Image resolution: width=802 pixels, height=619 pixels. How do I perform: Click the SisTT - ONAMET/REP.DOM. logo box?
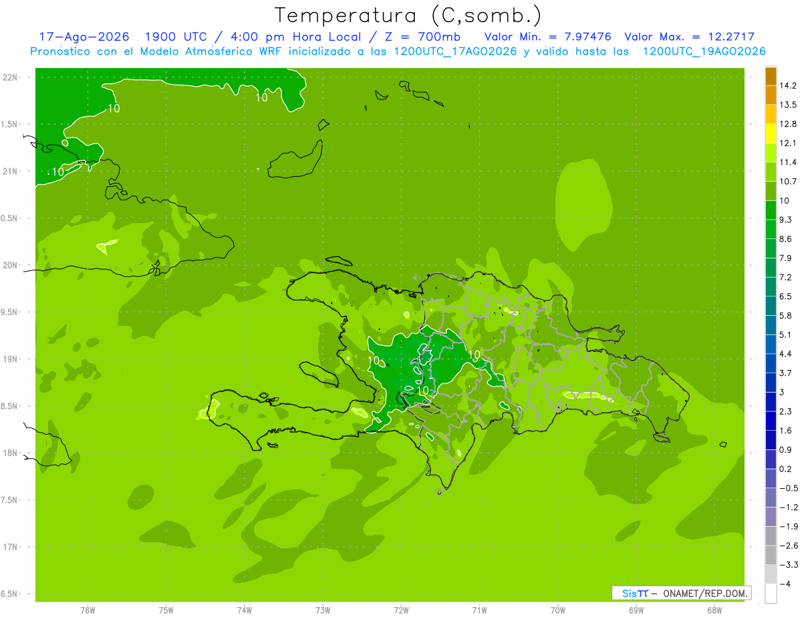(x=681, y=593)
